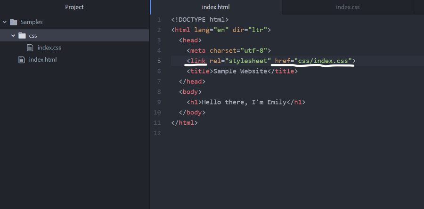The image size is (424, 209).
Task: Open index.css from the project tree
Action: (x=49, y=48)
